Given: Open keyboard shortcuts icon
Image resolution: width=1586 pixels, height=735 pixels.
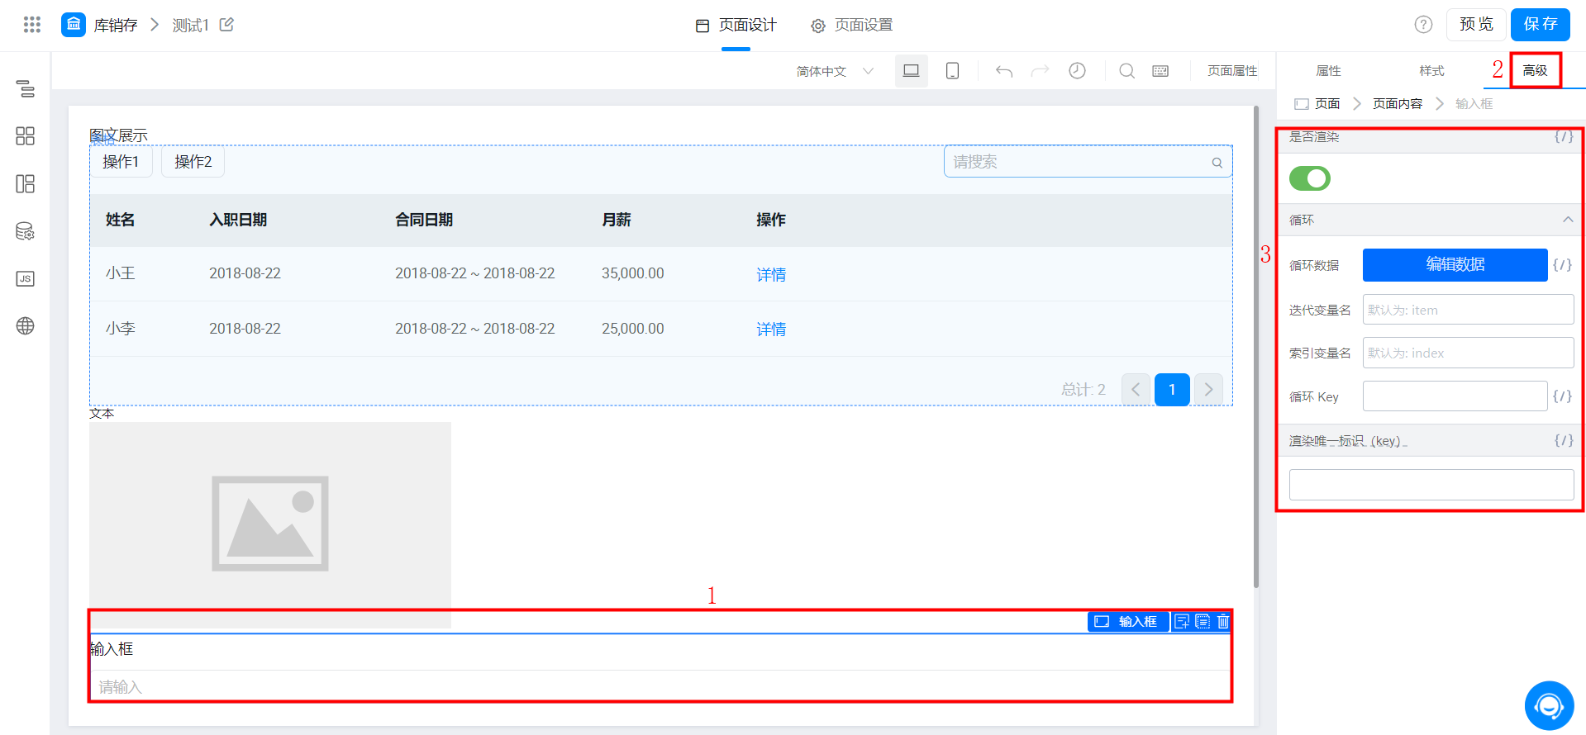Looking at the screenshot, I should pos(1160,71).
